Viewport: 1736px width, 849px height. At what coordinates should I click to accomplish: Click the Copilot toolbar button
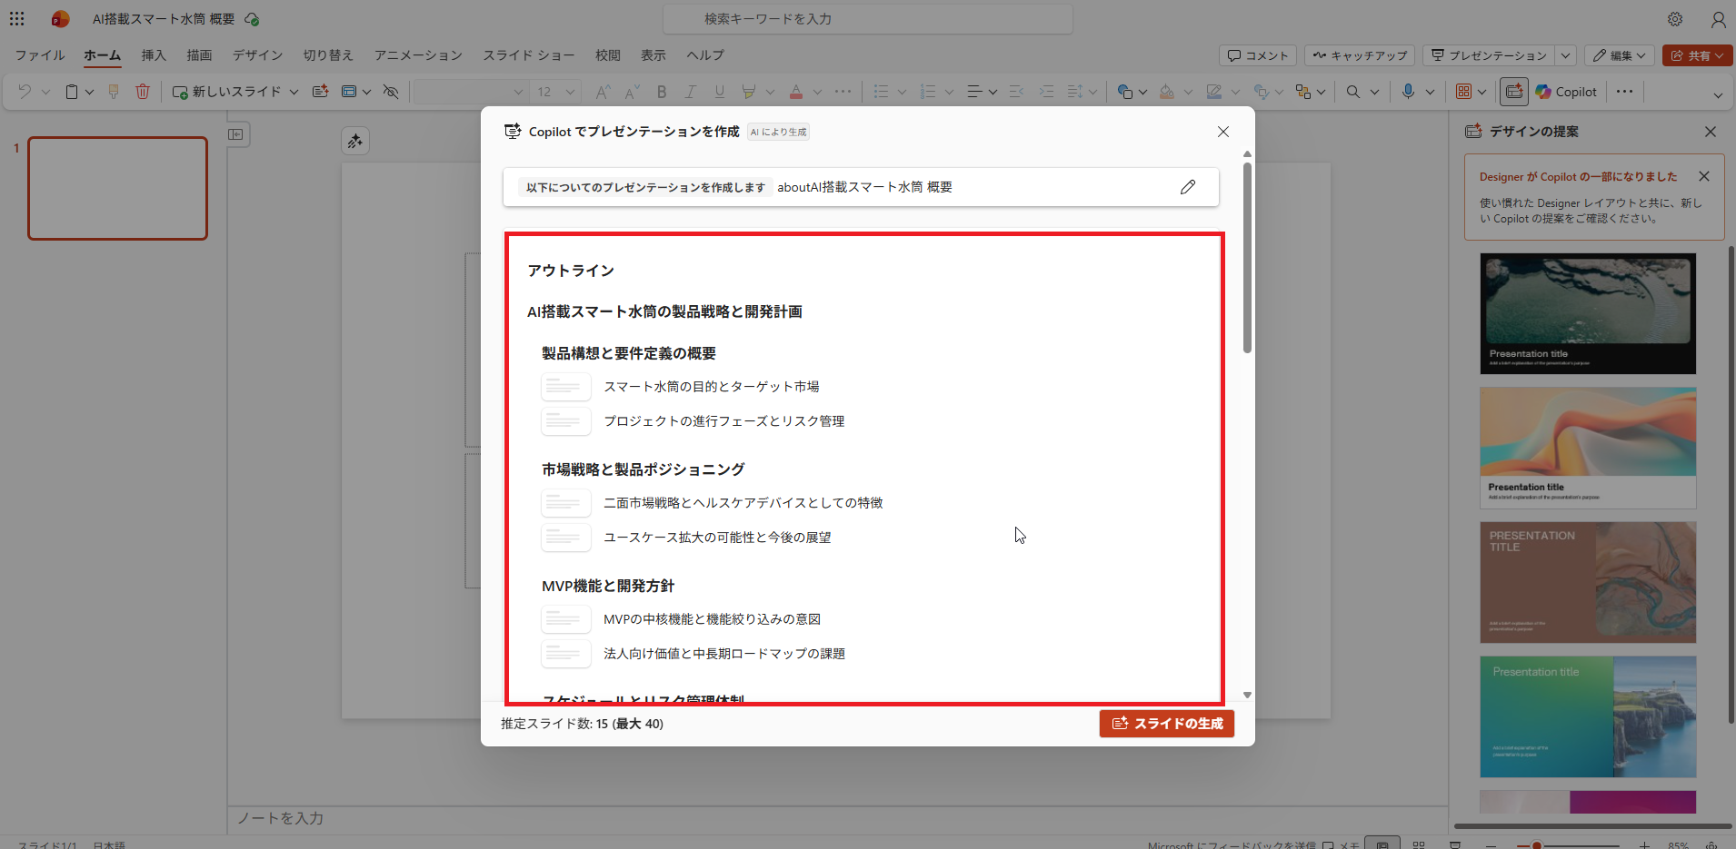pyautogui.click(x=1566, y=92)
